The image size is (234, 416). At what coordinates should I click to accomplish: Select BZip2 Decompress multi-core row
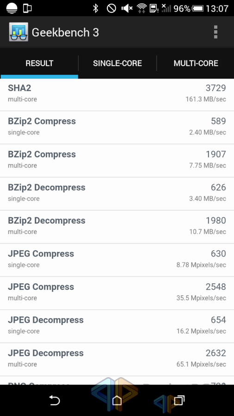[117, 227]
